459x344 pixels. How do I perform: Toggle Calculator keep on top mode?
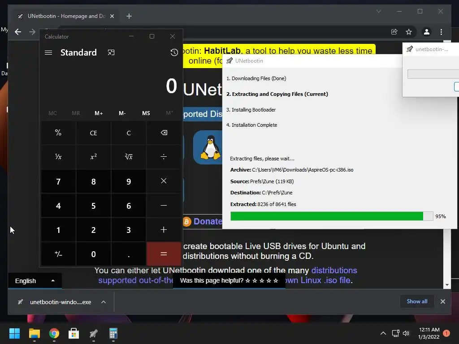coord(111,53)
